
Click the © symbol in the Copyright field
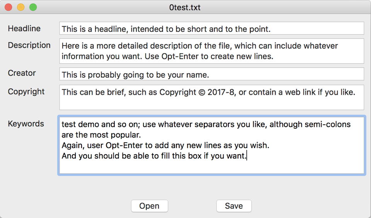click(202, 93)
